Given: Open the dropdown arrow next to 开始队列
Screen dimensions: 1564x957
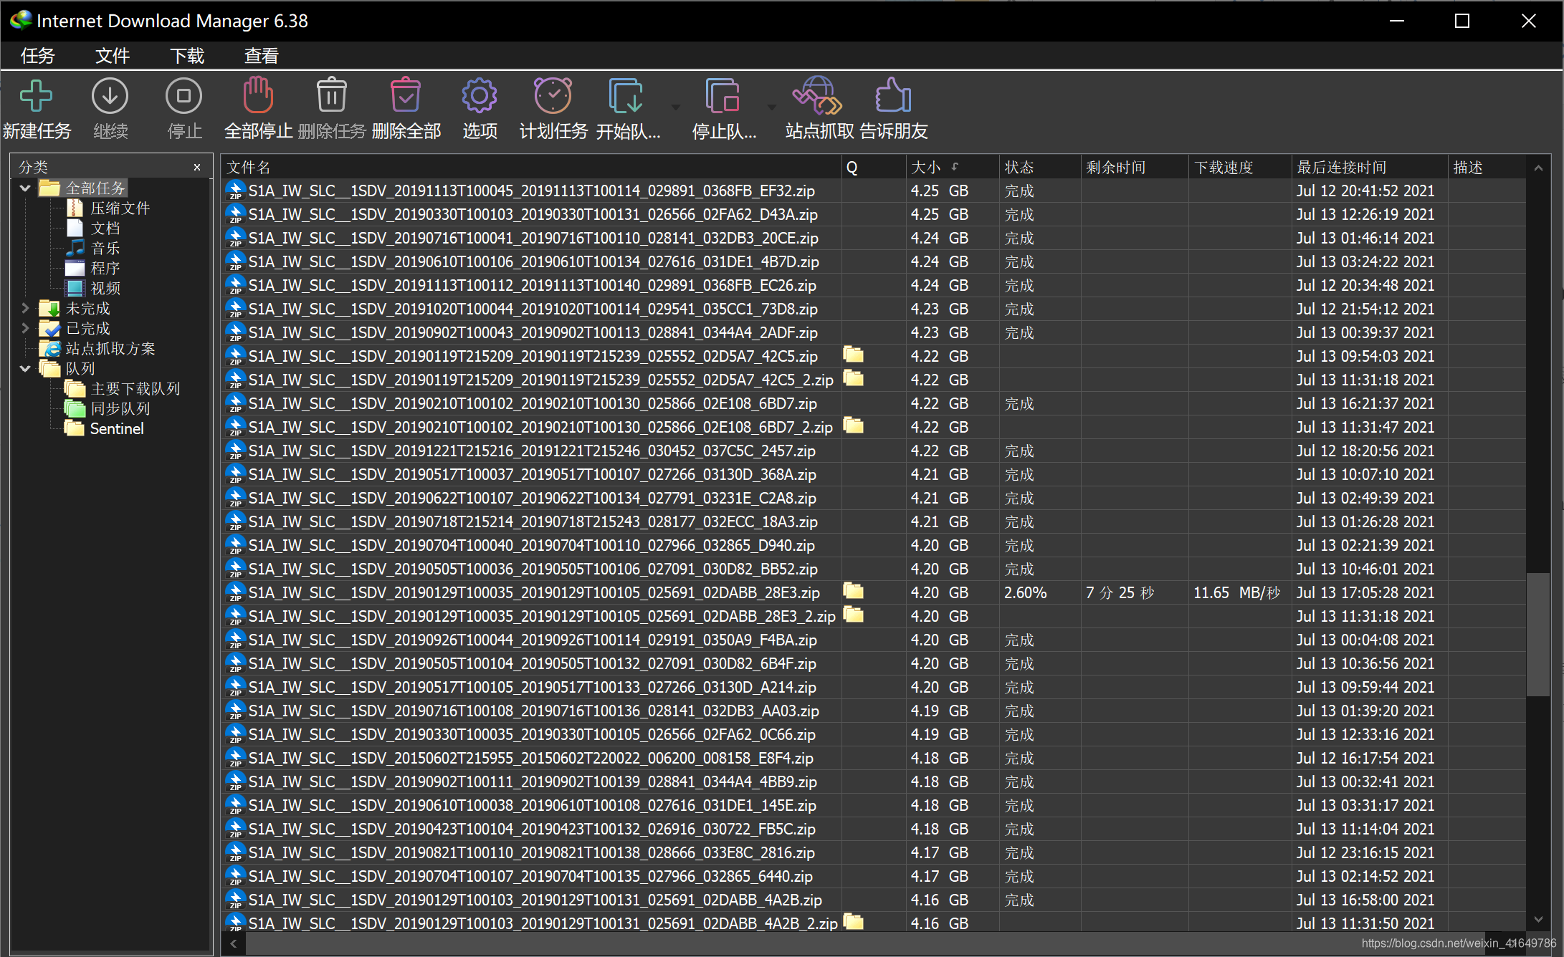Looking at the screenshot, I should (675, 107).
